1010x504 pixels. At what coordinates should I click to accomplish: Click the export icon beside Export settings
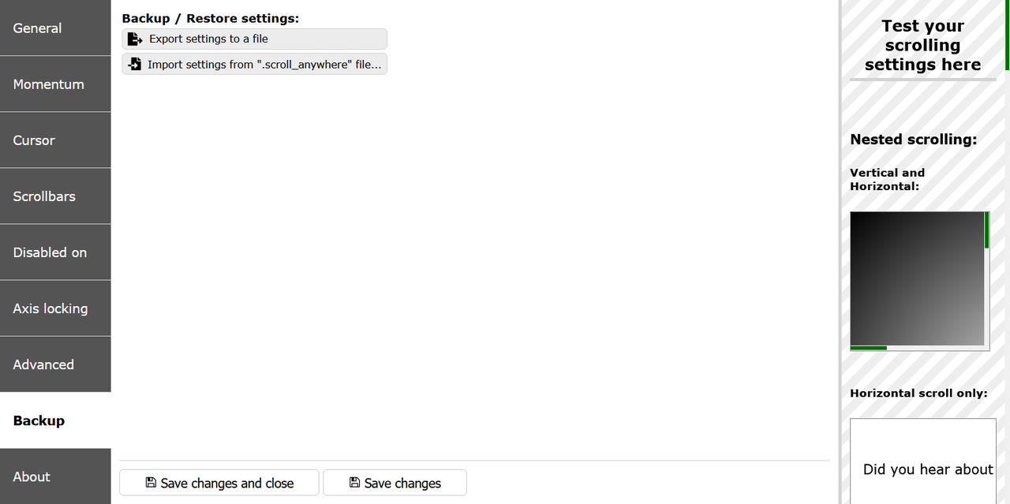135,39
